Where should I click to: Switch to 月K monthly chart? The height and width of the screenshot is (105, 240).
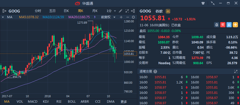click(95, 11)
